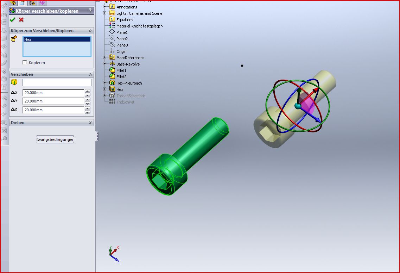
Task: Click the Körper verschieben/kopieren title icon
Action: click(x=12, y=11)
